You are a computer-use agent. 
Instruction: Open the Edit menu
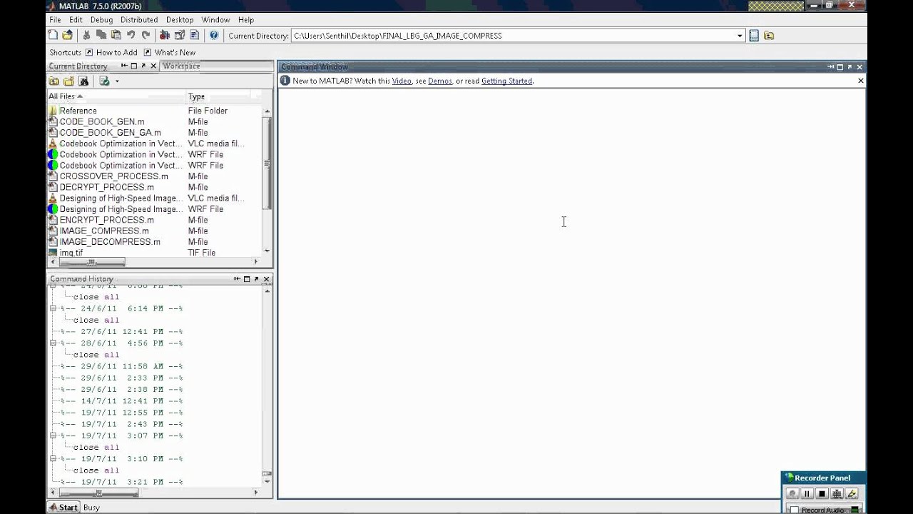click(x=76, y=20)
